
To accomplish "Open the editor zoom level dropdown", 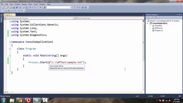I will 11,92.
